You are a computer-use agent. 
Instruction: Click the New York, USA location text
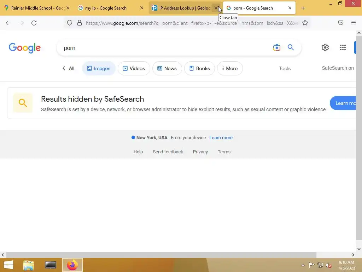[152, 138]
